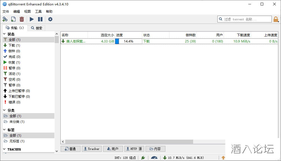Collapse the 分类 section
Viewport: 281px width, 161px height.
(x=4, y=110)
